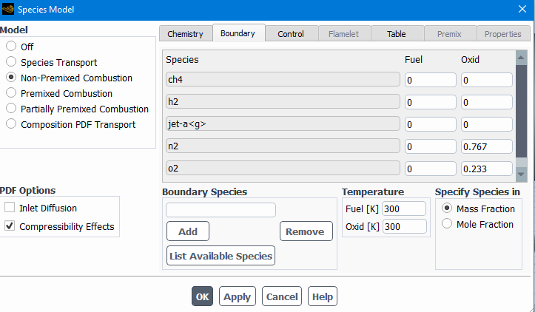
Task: Click the Fuel temperature input field
Action: point(404,208)
